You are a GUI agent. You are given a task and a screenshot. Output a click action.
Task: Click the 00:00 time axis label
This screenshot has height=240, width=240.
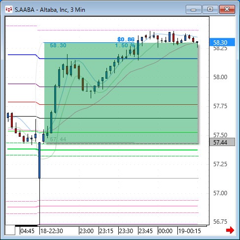coord(166,231)
